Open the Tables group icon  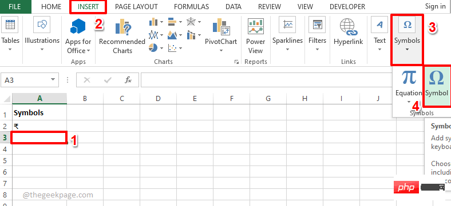[10, 25]
